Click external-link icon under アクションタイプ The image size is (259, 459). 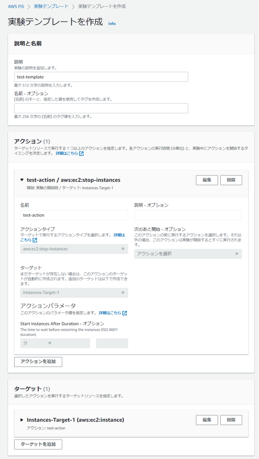(x=35, y=240)
